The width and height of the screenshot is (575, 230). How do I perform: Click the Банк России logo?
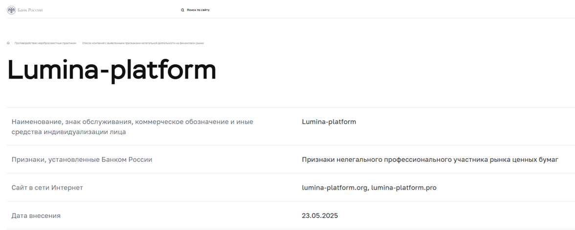[x=25, y=10]
